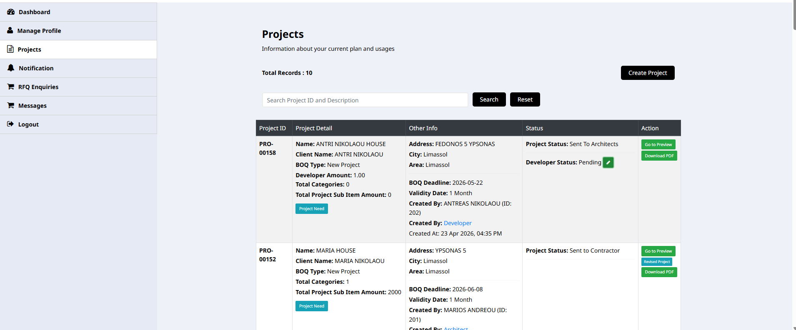The height and width of the screenshot is (330, 796).
Task: Click 'Name: MARIA HOUSE' text
Action: (325, 251)
